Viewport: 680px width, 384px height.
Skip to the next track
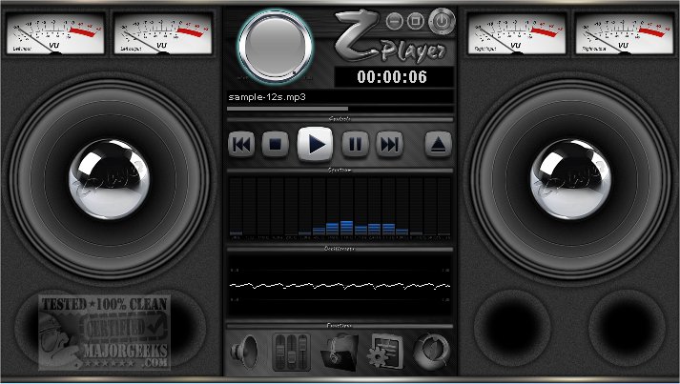coord(389,144)
